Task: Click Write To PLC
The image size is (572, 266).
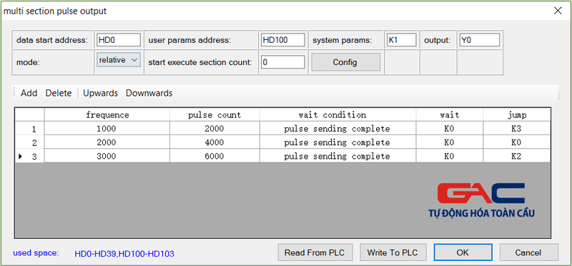Action: (393, 252)
